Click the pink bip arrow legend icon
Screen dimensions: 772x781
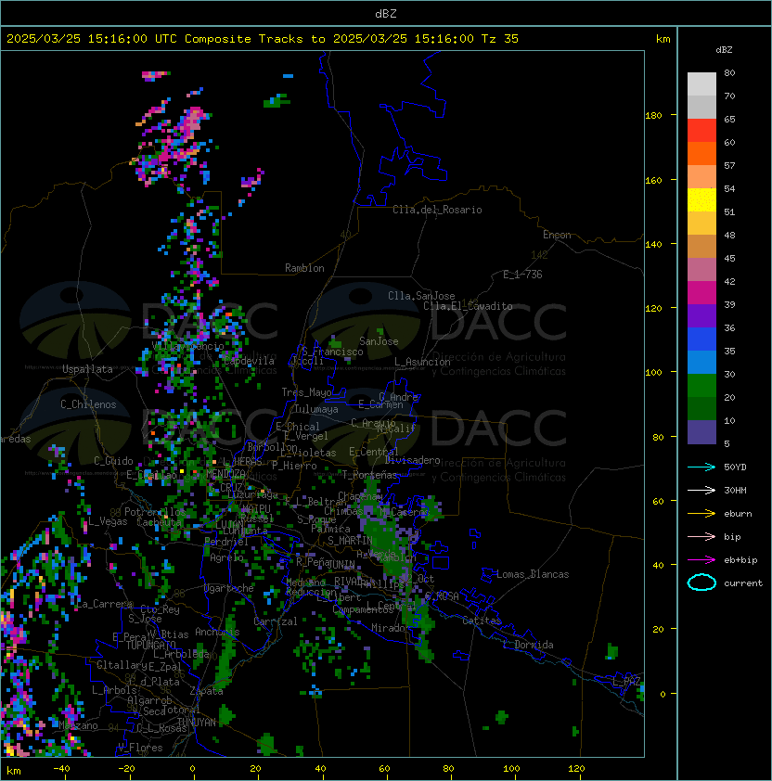click(x=701, y=536)
